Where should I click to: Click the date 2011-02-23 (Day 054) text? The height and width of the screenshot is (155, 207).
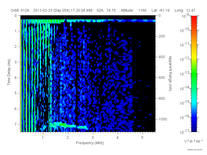51,10
